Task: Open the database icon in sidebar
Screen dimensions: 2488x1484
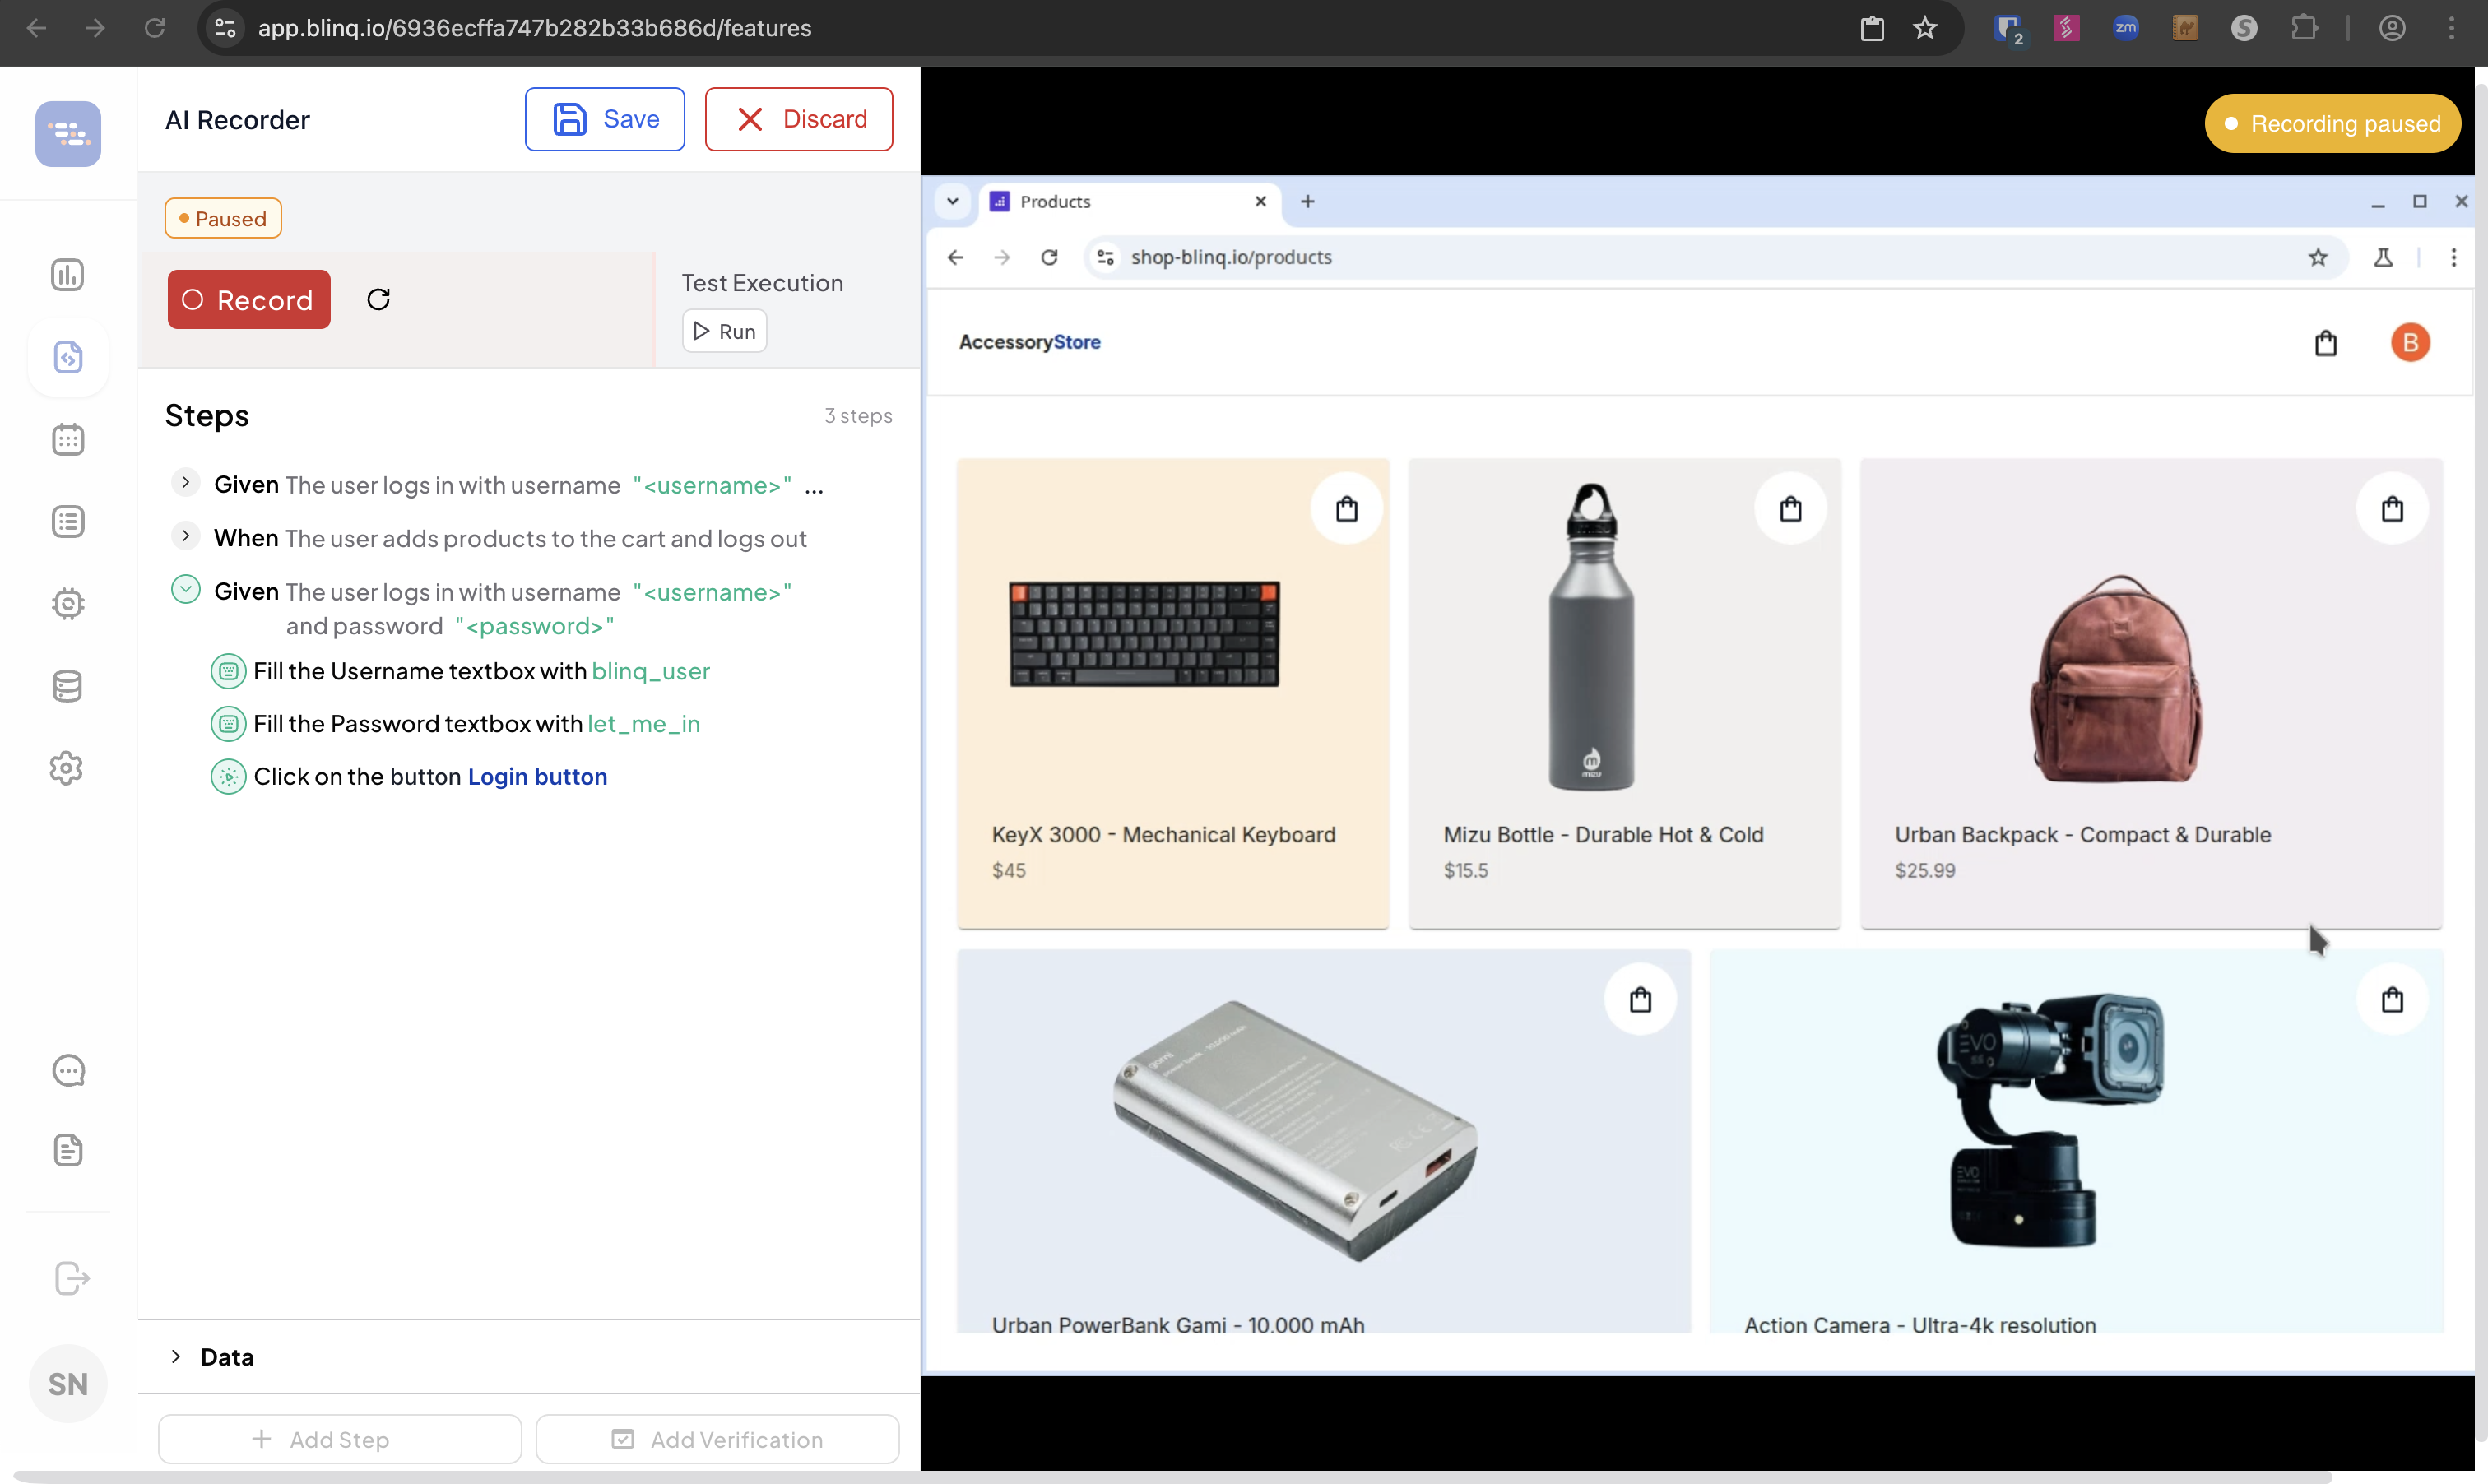Action: [x=67, y=686]
